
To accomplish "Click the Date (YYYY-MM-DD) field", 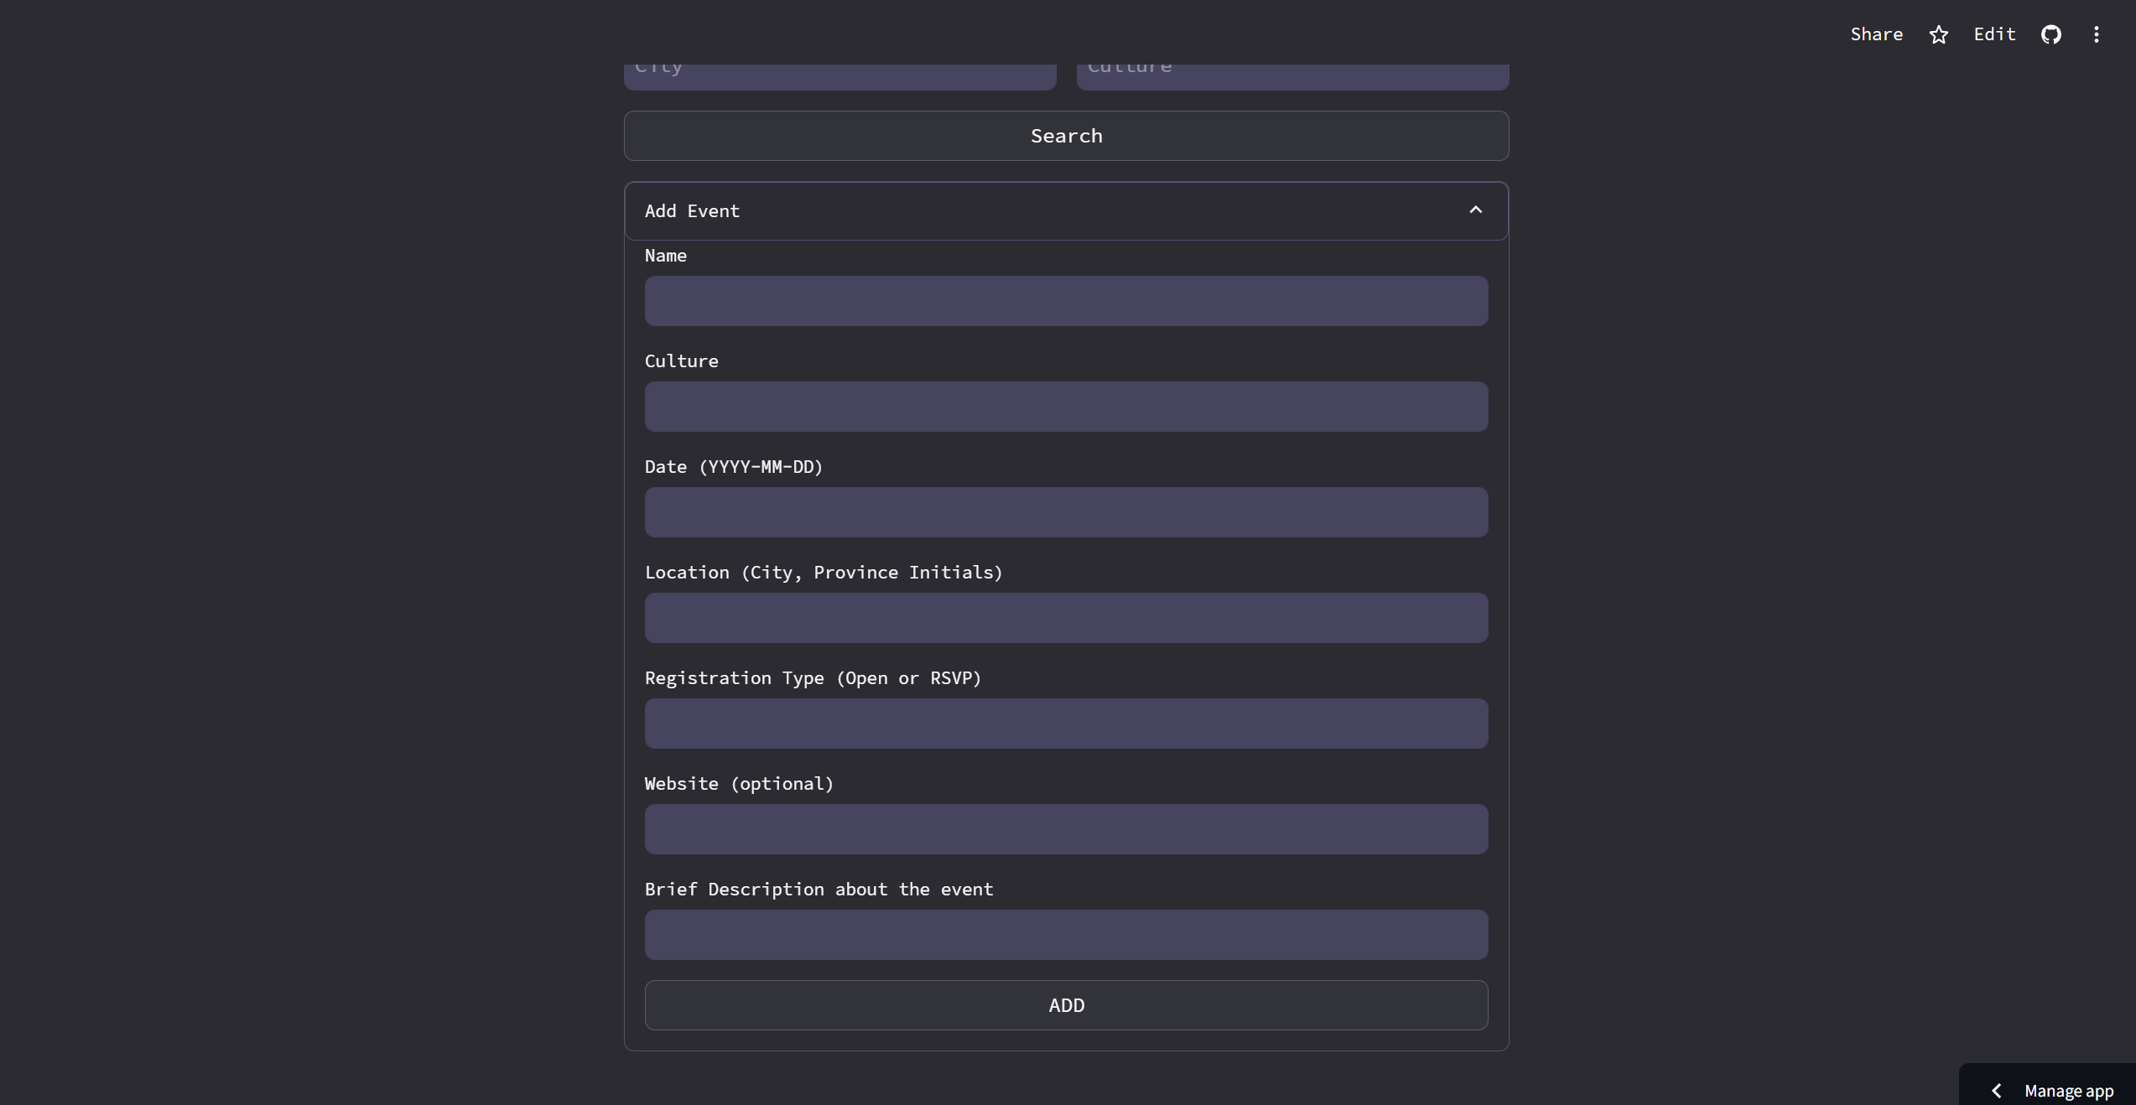I will [1066, 512].
